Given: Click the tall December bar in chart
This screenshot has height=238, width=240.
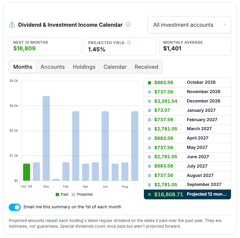Looking at the screenshot, I should (x=46, y=138).
